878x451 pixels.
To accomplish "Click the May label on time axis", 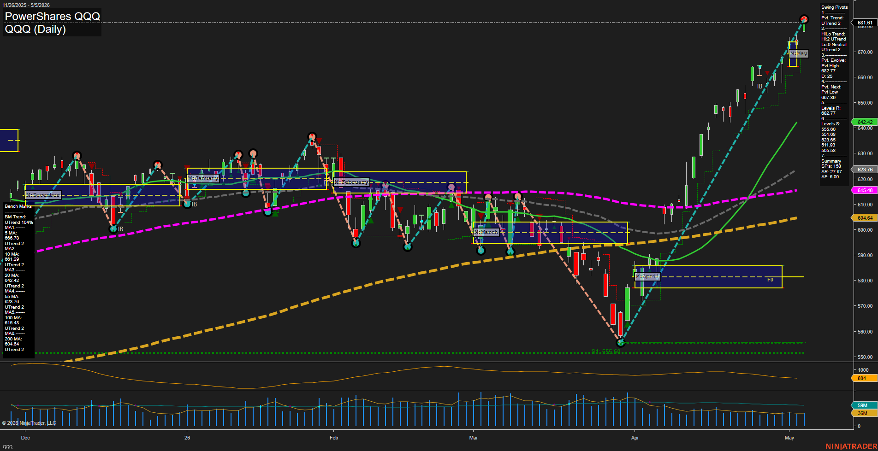I will pyautogui.click(x=789, y=438).
